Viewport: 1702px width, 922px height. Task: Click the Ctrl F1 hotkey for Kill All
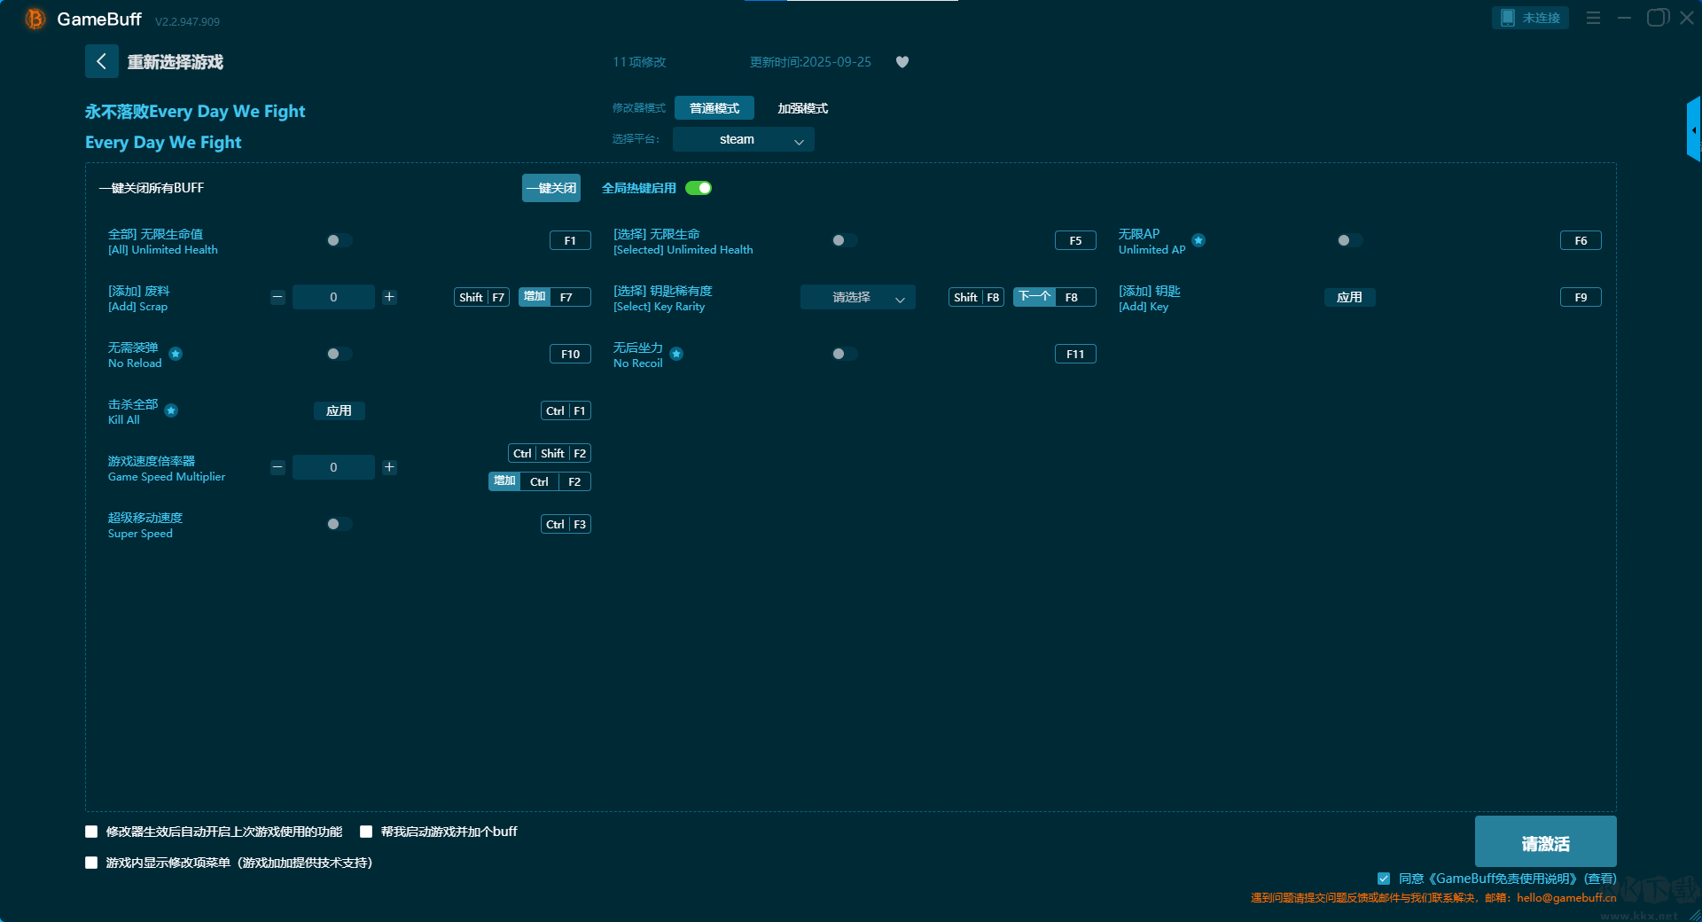tap(566, 410)
